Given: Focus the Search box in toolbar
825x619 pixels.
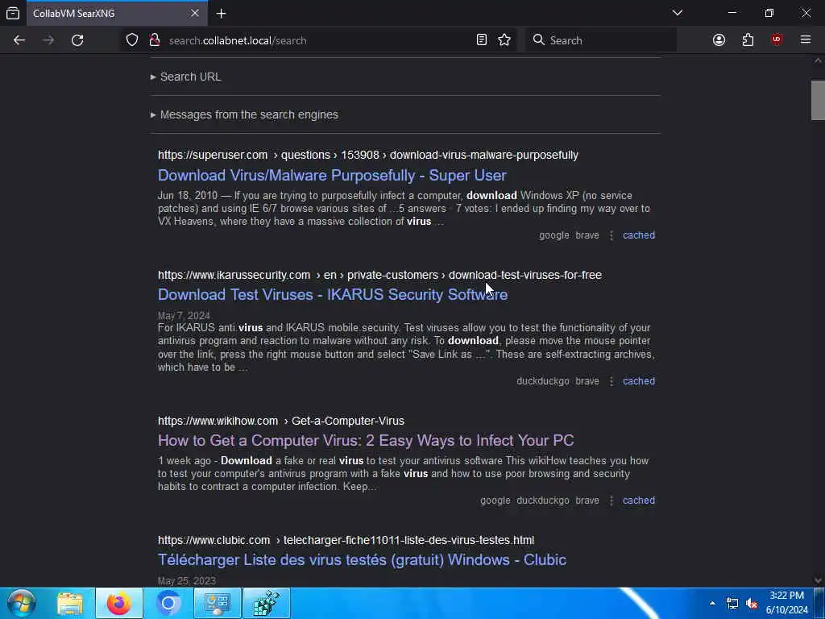Looking at the screenshot, I should tap(600, 40).
